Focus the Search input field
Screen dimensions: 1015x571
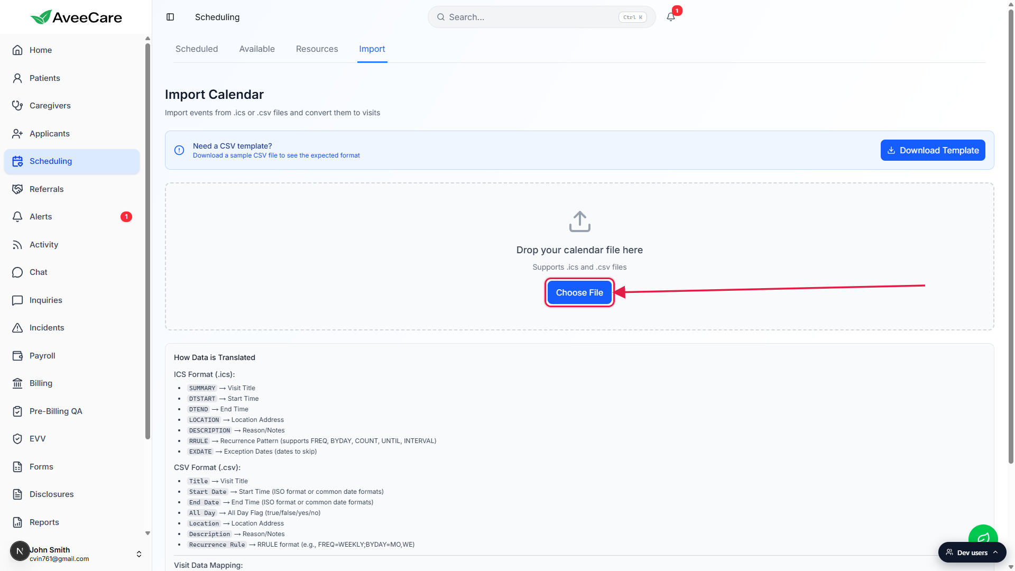coord(541,17)
